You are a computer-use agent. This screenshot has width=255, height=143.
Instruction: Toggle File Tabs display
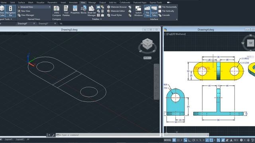tap(147, 11)
